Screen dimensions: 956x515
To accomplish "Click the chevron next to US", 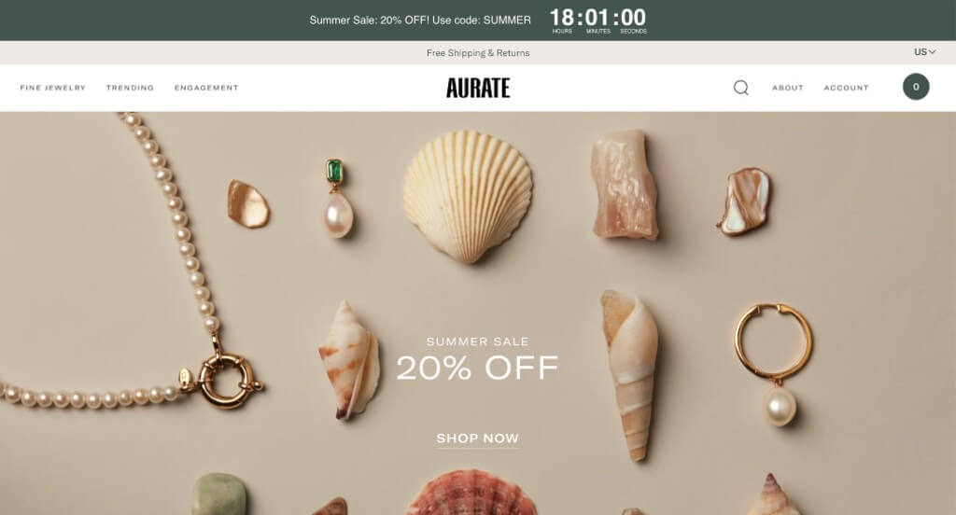I will pyautogui.click(x=933, y=52).
